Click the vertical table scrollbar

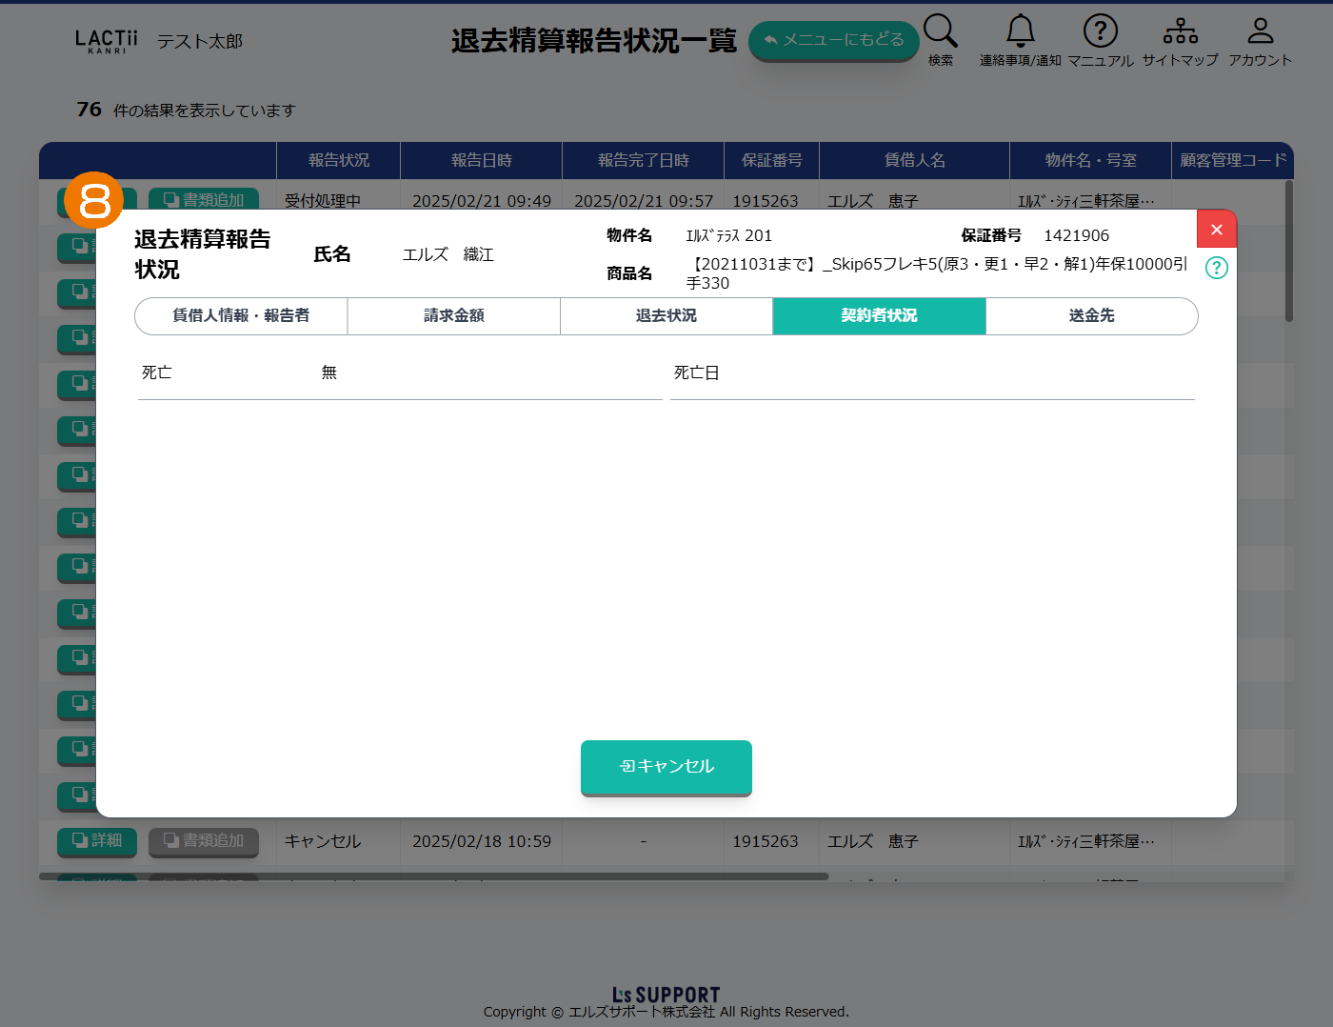(x=1288, y=252)
